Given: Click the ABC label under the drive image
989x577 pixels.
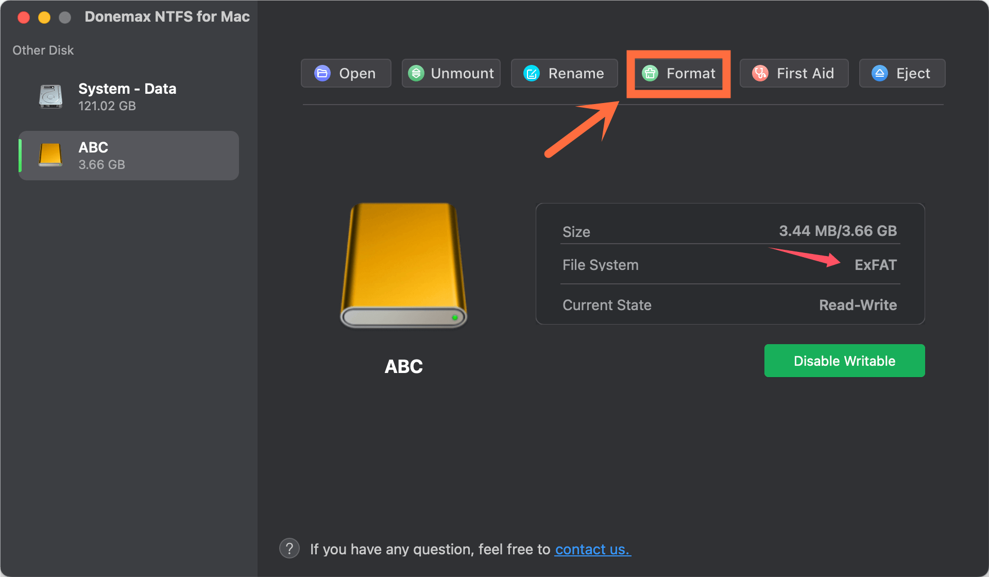Looking at the screenshot, I should click(x=403, y=366).
